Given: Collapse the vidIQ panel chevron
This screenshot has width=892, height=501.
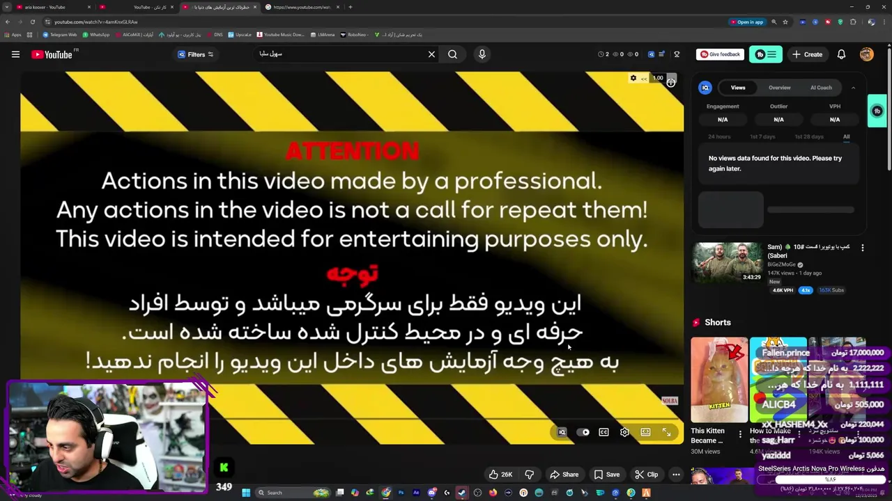Looking at the screenshot, I should tap(853, 88).
